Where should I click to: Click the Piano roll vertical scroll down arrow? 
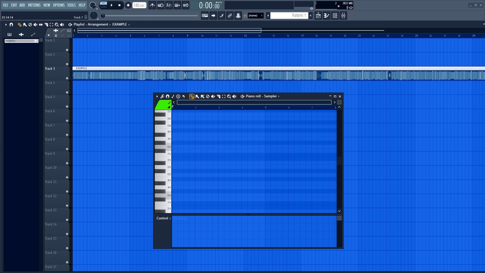pyautogui.click(x=339, y=211)
